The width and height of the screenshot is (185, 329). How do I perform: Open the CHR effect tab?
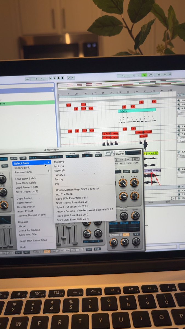[122, 160]
